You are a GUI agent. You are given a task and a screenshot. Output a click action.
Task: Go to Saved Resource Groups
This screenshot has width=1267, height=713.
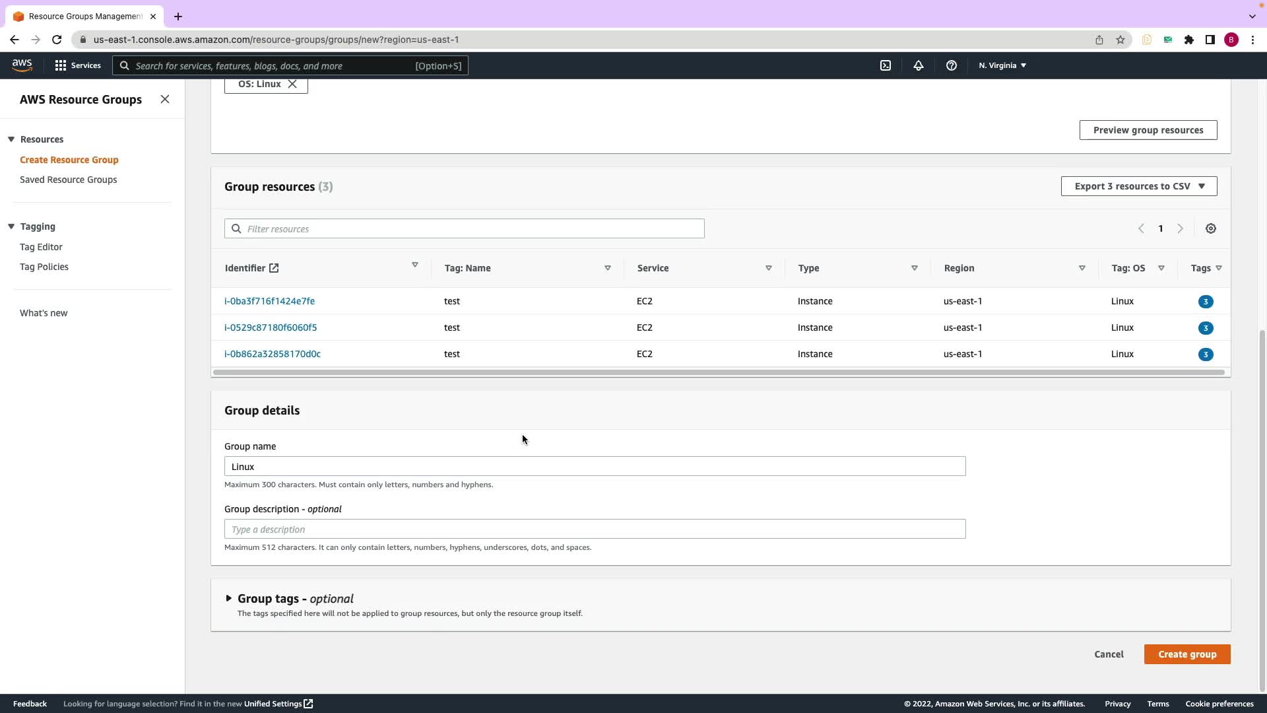(68, 180)
